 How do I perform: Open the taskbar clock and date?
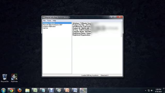(158, 90)
